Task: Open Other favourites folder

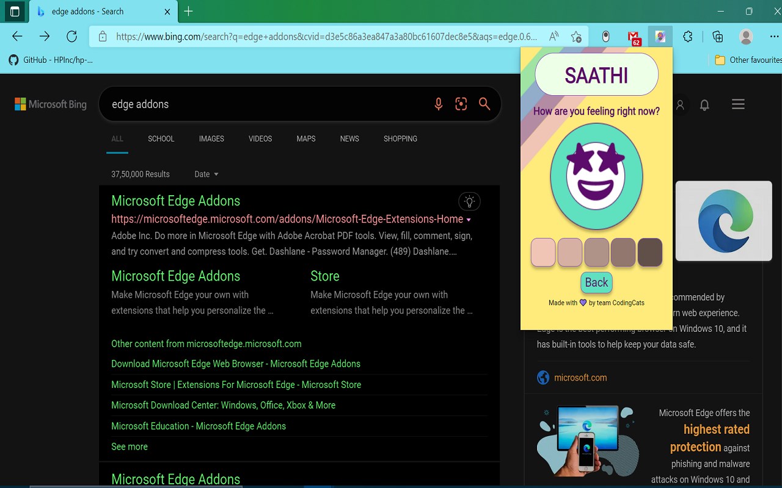Action: [748, 60]
